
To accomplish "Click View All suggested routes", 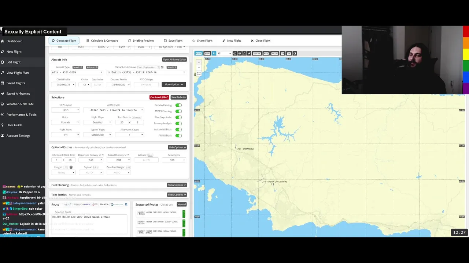I will (182, 205).
